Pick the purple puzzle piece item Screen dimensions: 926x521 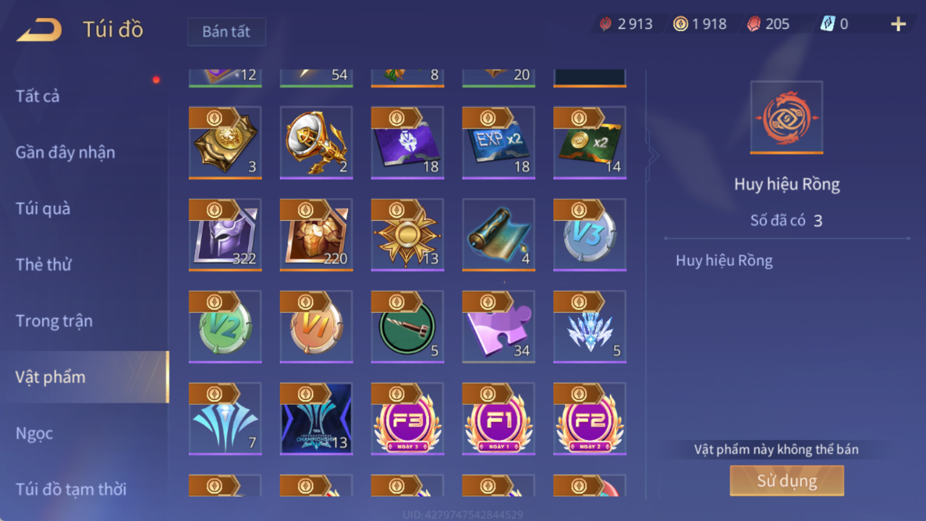point(499,327)
